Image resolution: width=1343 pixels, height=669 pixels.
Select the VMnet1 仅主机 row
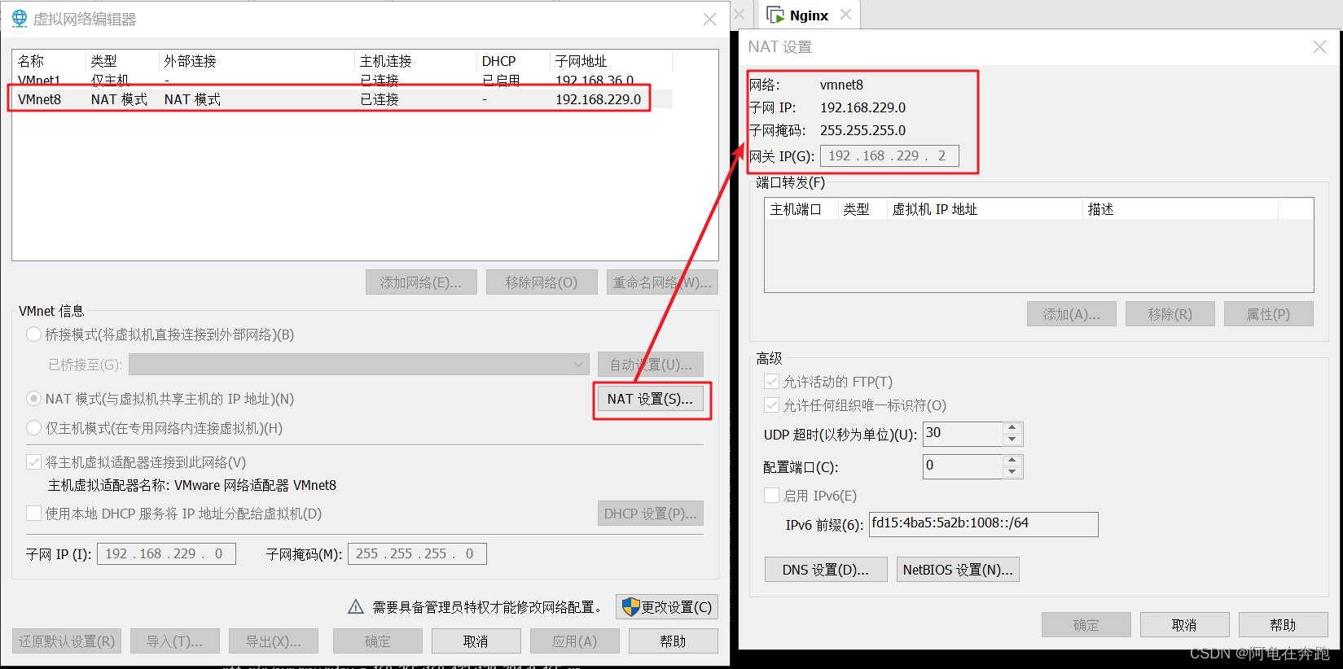(342, 81)
